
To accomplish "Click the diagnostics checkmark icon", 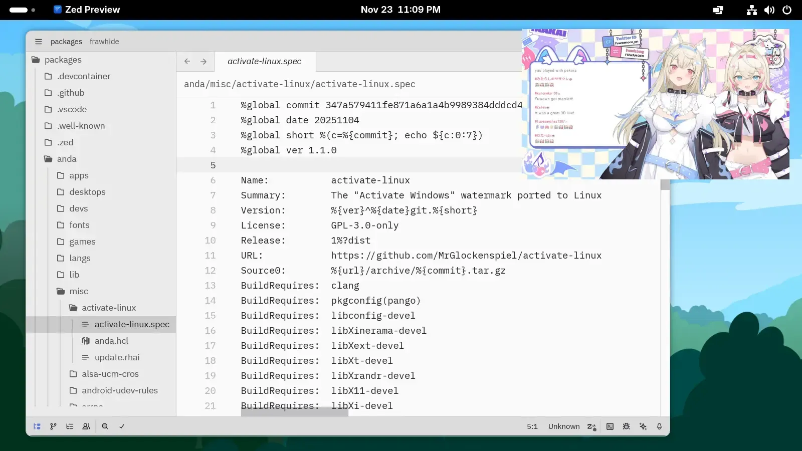I will (x=122, y=426).
